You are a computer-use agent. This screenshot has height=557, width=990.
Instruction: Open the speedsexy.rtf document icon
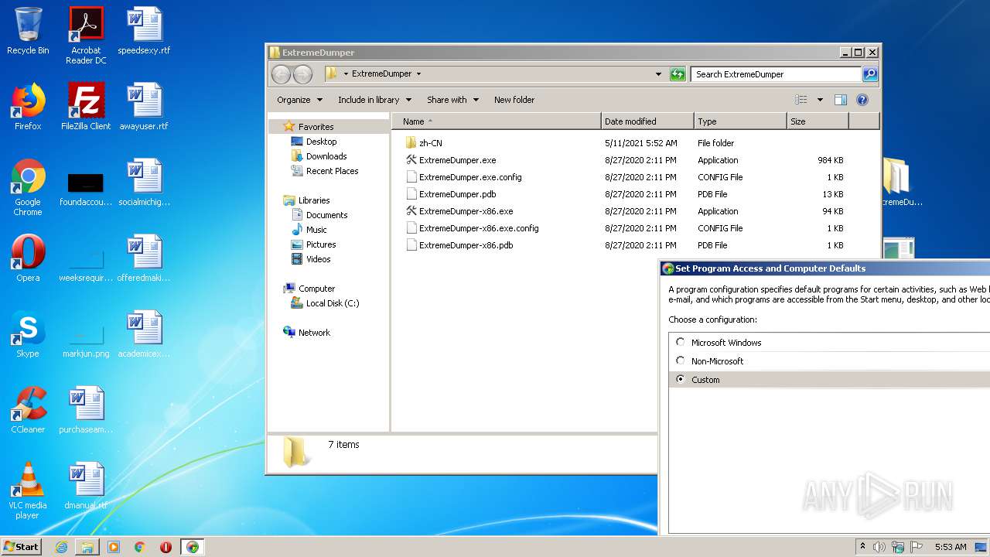144,31
